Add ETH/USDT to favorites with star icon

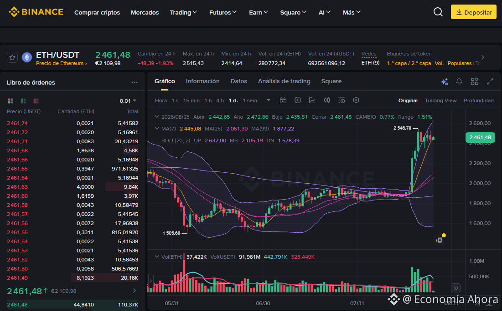[12, 57]
